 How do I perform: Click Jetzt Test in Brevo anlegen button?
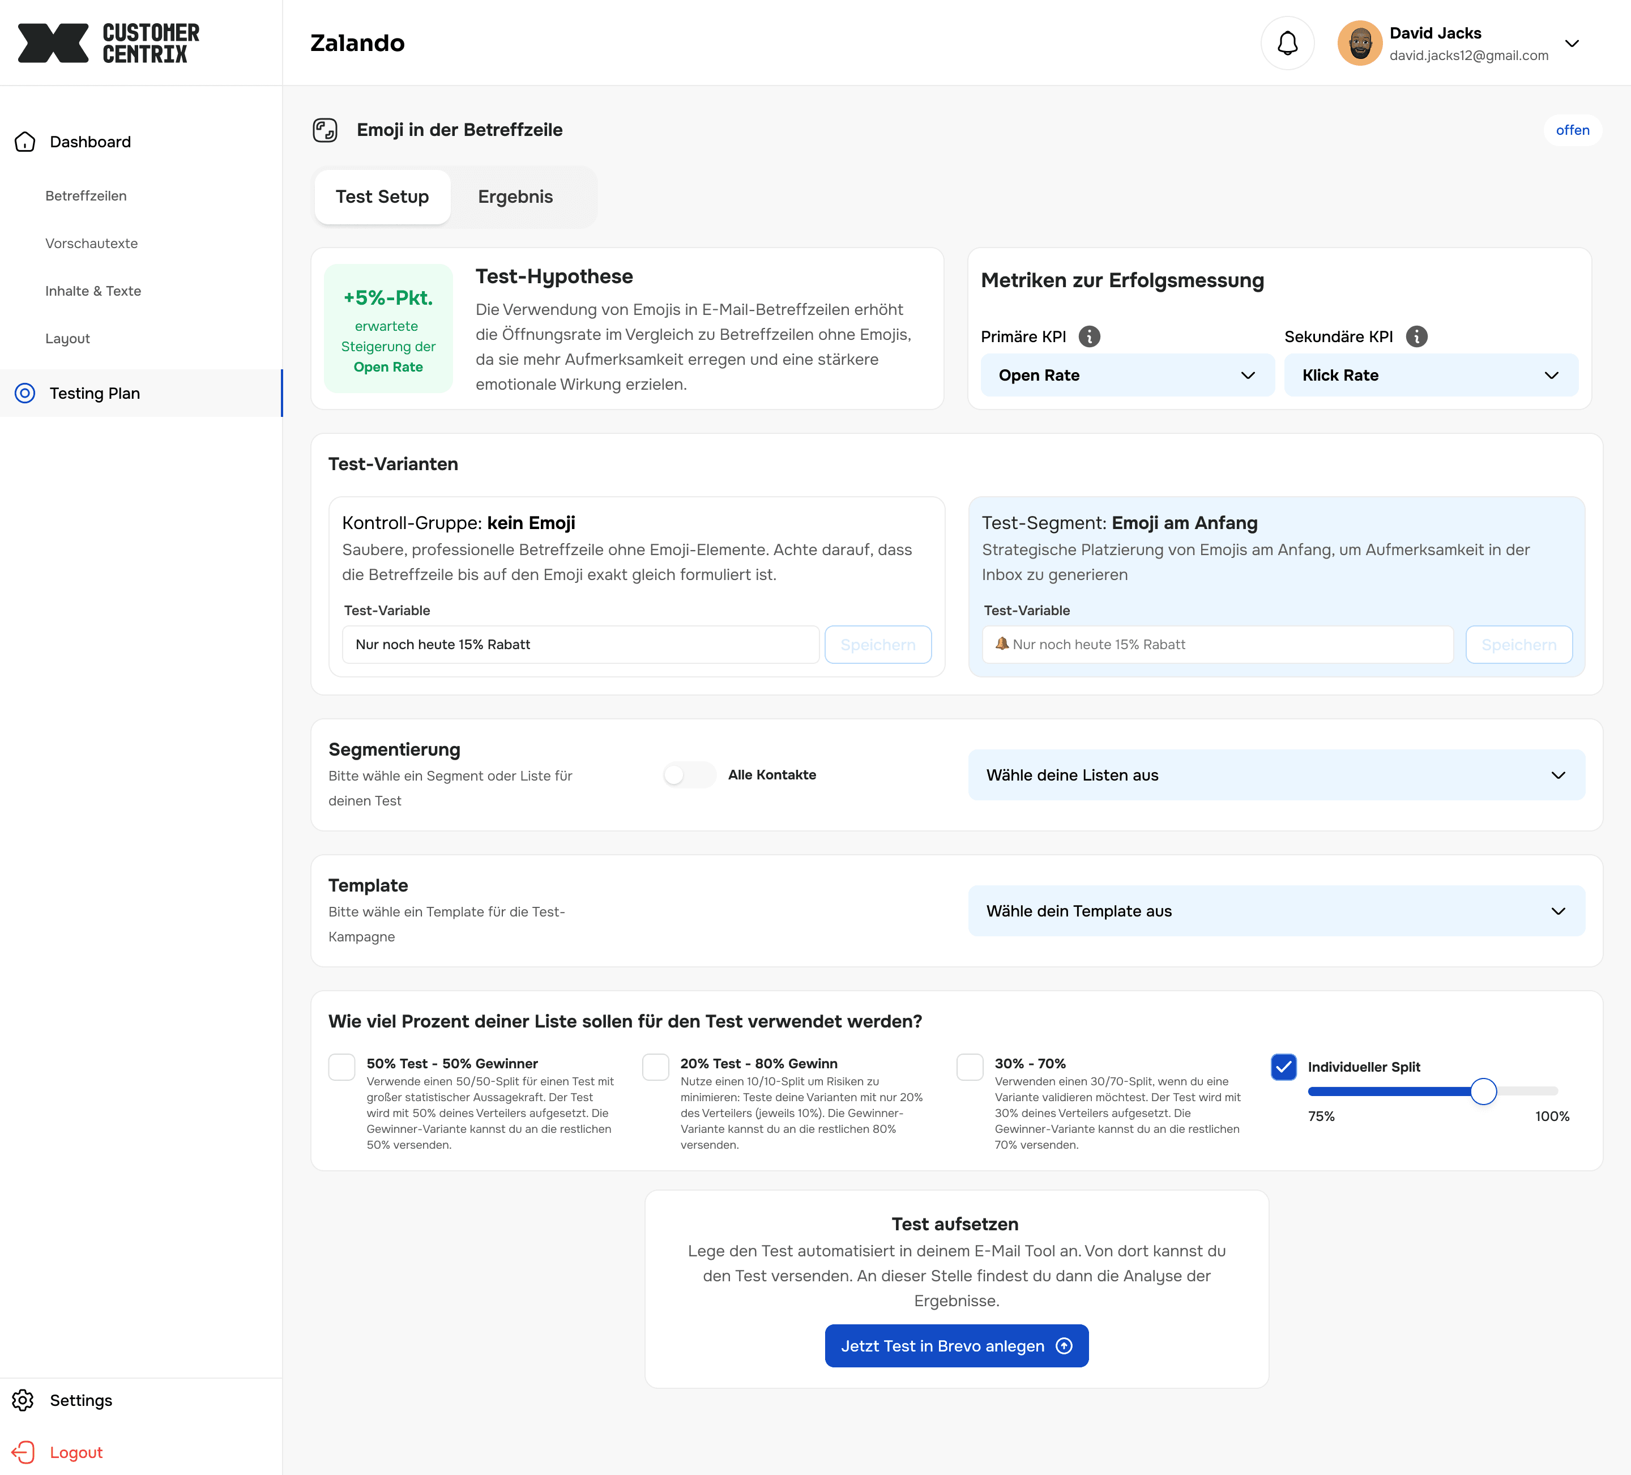[x=957, y=1345]
